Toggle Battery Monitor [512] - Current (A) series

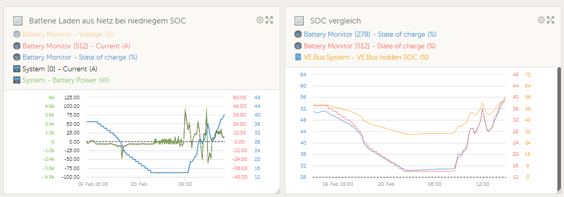pyautogui.click(x=76, y=46)
